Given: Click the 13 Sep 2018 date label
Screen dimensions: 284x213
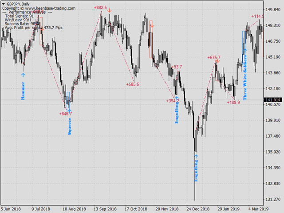Looking at the screenshot, I should [105, 209].
